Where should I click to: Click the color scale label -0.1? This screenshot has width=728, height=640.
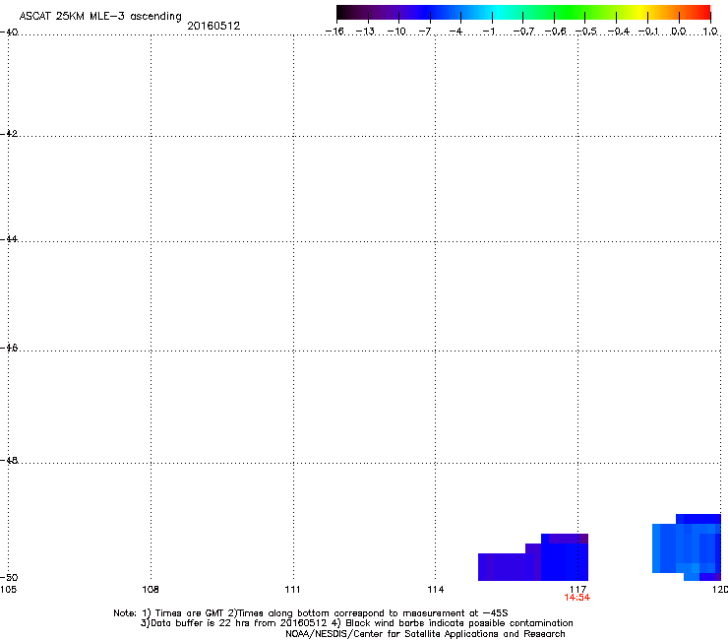[648, 32]
